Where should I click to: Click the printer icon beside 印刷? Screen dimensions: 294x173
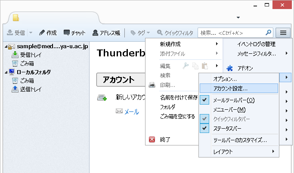click(152, 85)
